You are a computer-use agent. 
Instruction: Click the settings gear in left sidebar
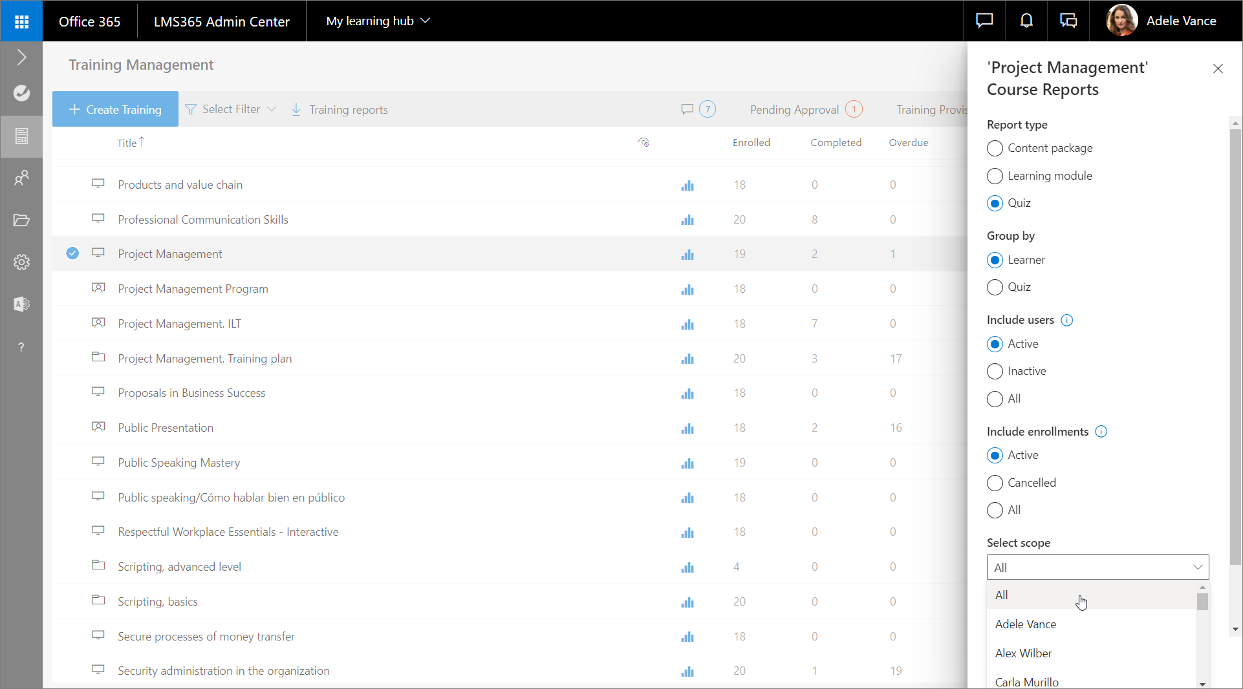click(x=21, y=262)
